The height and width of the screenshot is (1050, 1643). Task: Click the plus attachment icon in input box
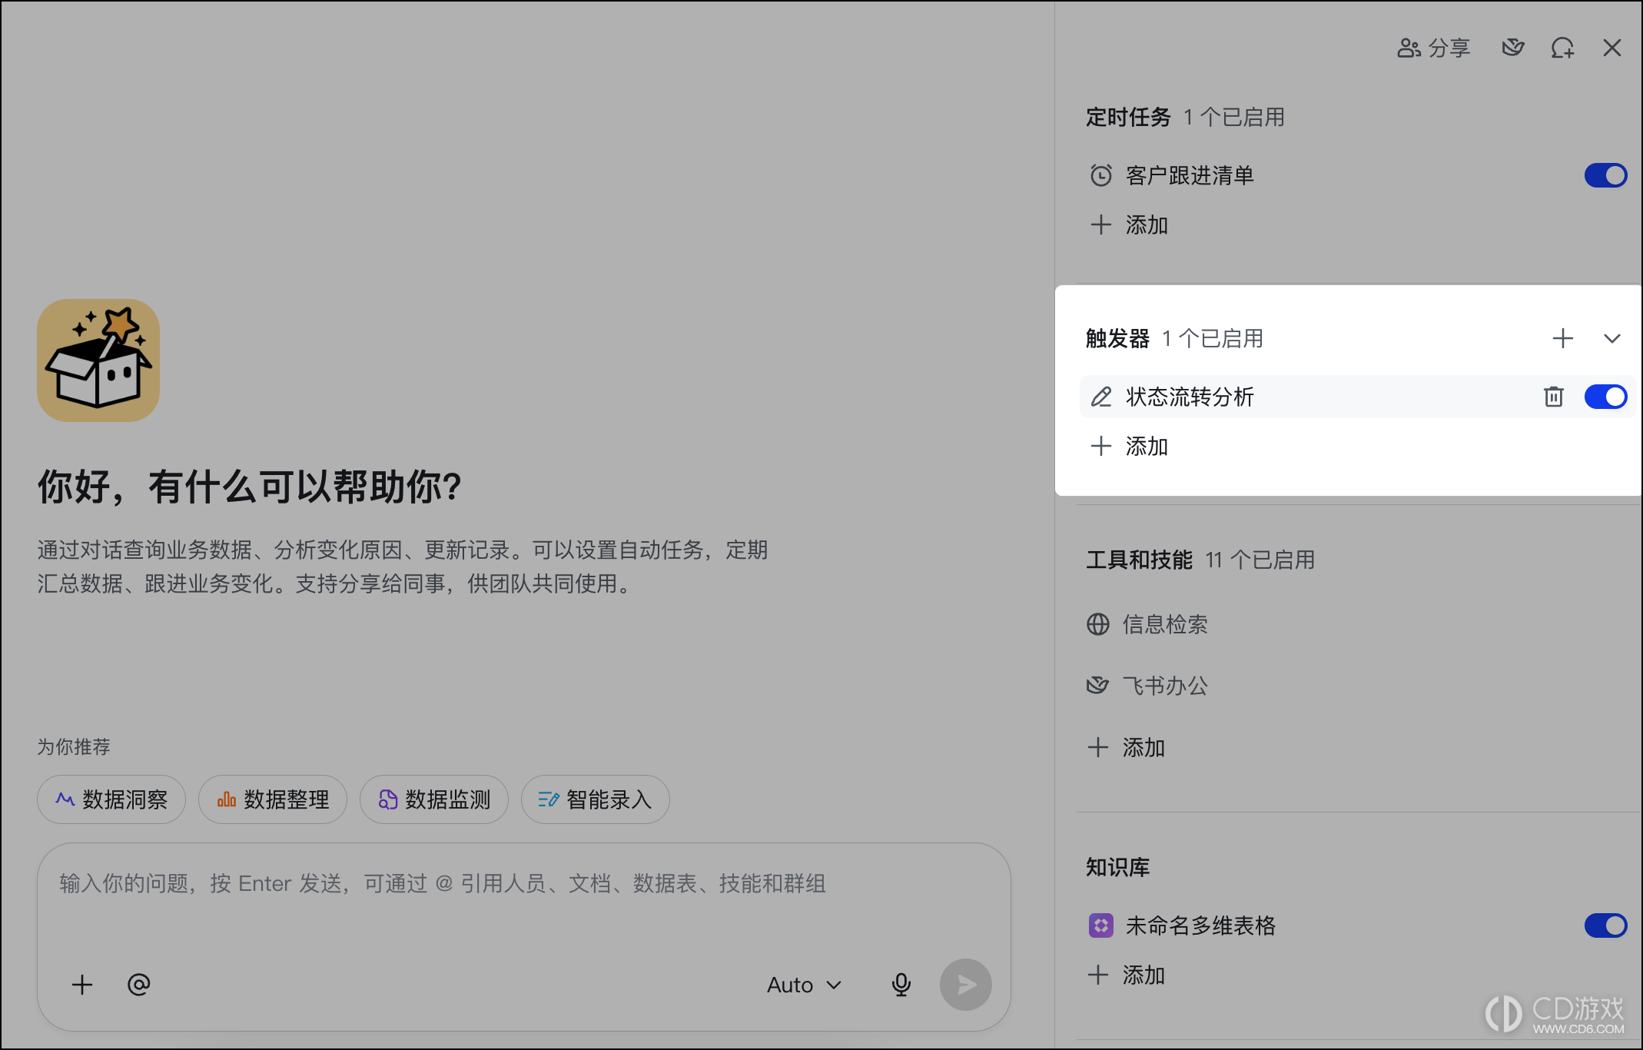click(x=82, y=985)
